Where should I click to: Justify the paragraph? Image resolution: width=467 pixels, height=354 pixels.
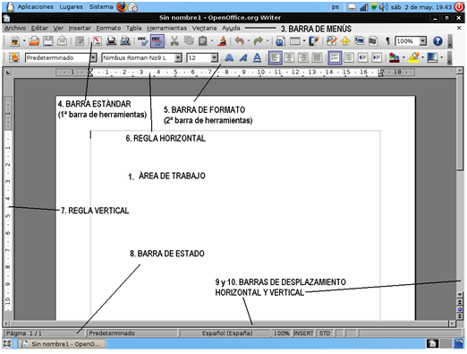pos(318,57)
